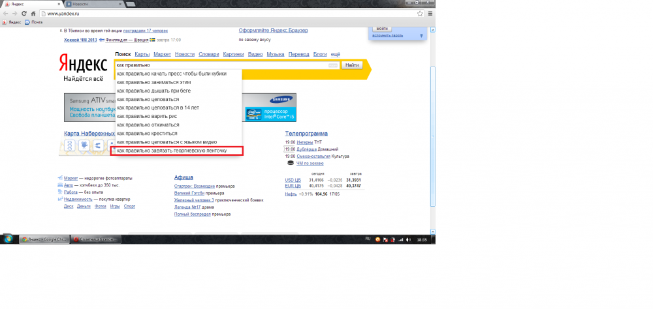
Task: Open the Музыка service tab
Action: point(276,55)
